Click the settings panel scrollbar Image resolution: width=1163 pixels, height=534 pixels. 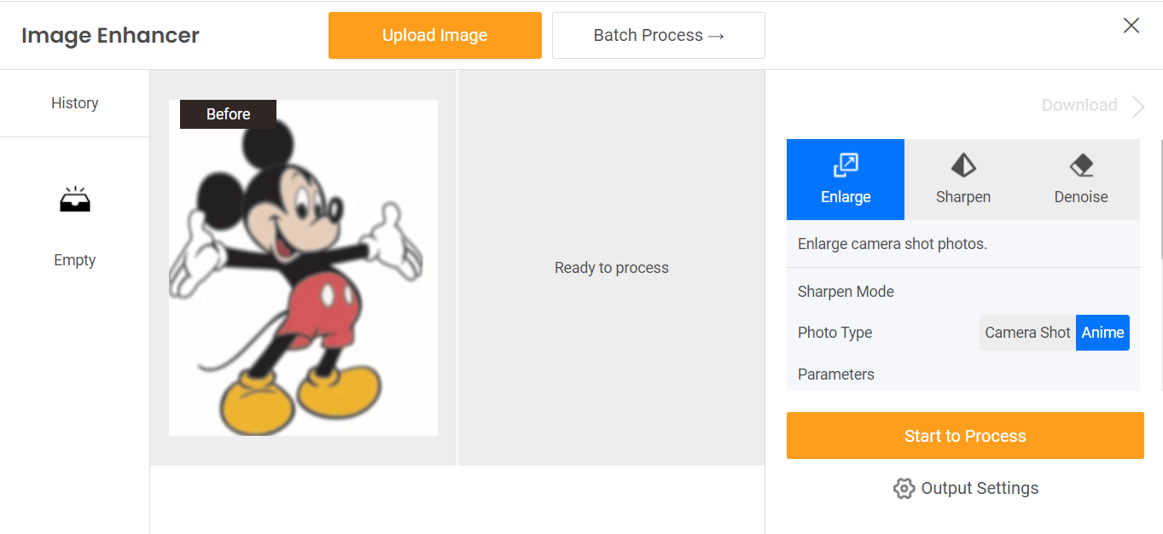point(1160,198)
